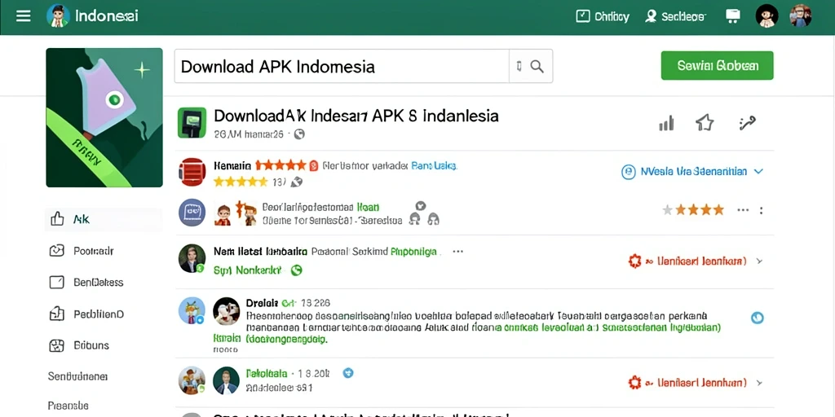
Task: Click the red Hemaia app icon
Action: coord(192,171)
